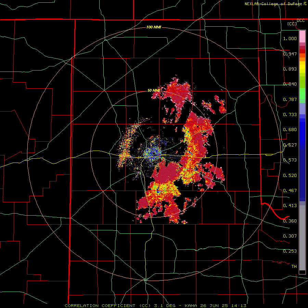Select the 0.253 scale value
Viewport: 308px width, 308px height.
pos(290,251)
